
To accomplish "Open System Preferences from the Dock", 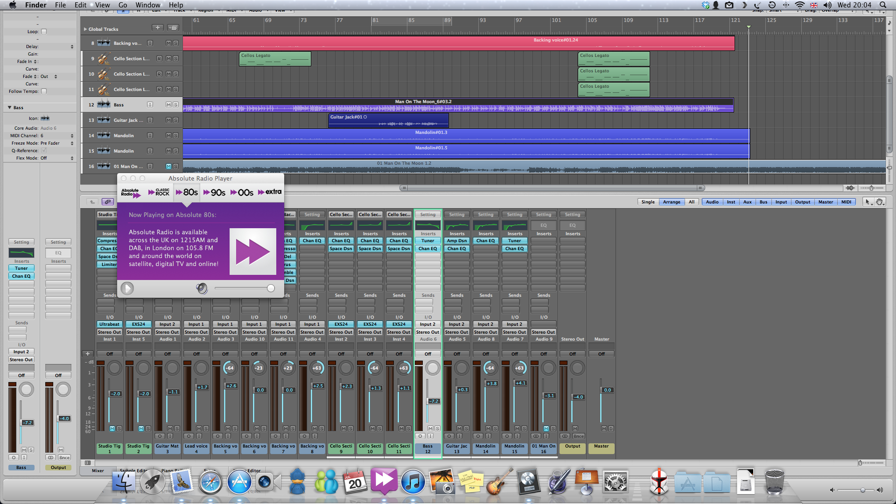I will pyautogui.click(x=616, y=482).
